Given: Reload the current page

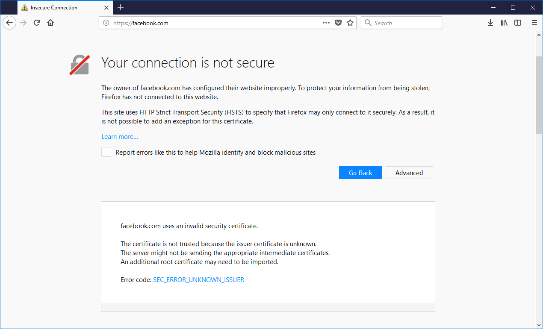Looking at the screenshot, I should (37, 23).
